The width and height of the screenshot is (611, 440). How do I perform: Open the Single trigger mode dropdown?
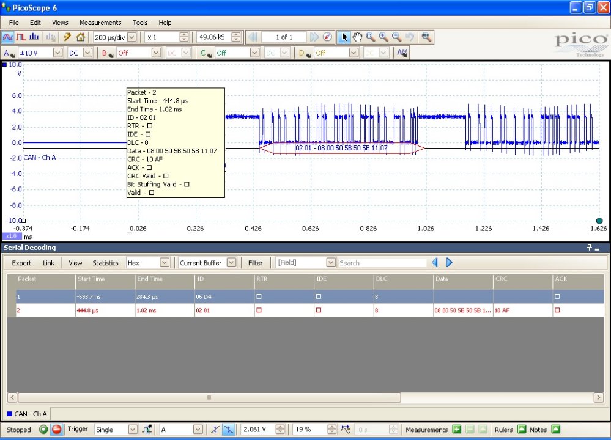pyautogui.click(x=133, y=430)
